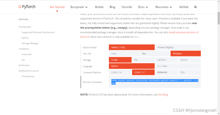Select the Preview (Nightly) build option
Viewport: 220px width, 115px height.
click(178, 47)
